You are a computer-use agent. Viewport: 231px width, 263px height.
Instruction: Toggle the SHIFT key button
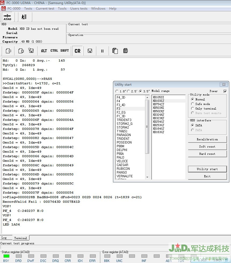64,51
